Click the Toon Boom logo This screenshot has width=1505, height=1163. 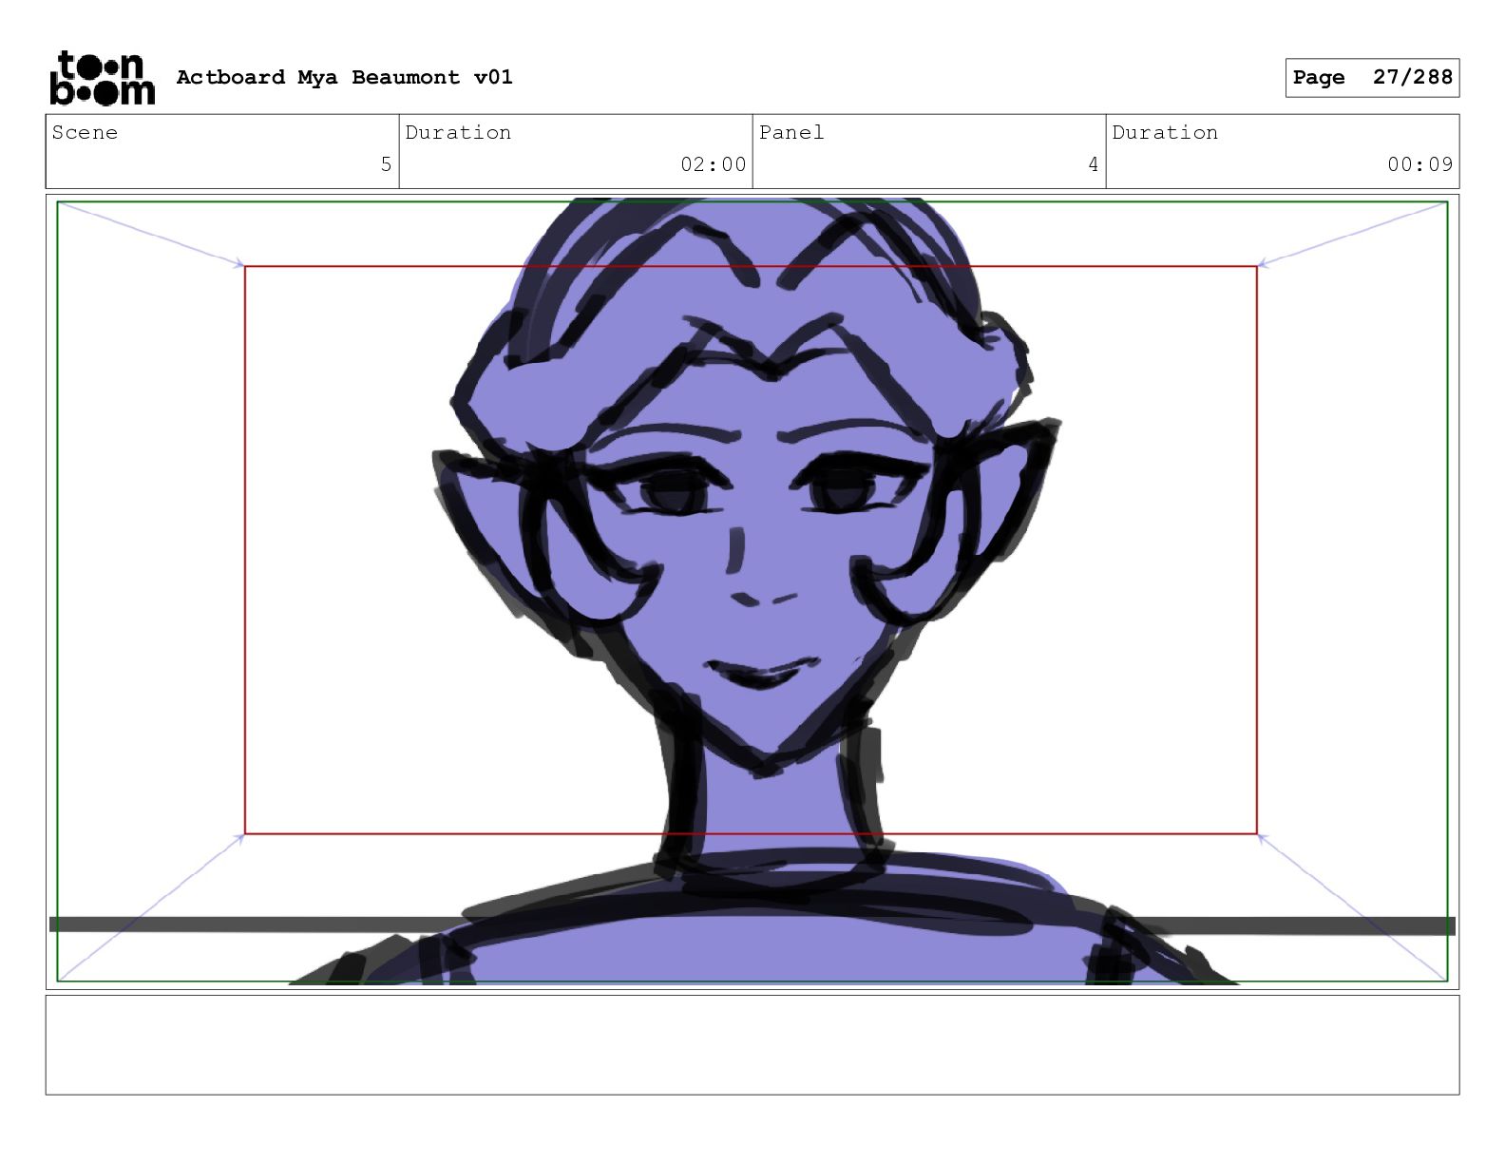point(102,78)
